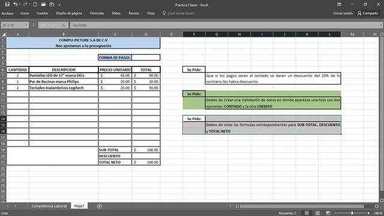Screen dimensions: 384x216
Task: Select column M header
Action: click(x=352, y=34)
